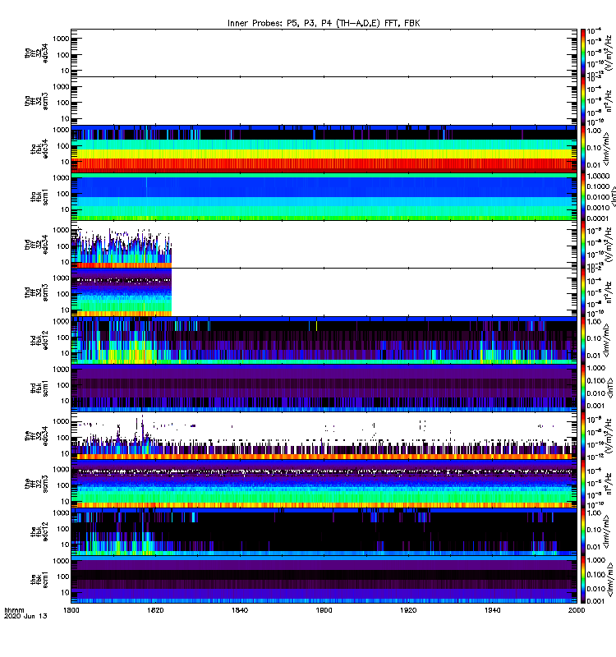Select the 'tha fff 32 edc34' panel label
This screenshot has height=657, width=616.
(36, 53)
